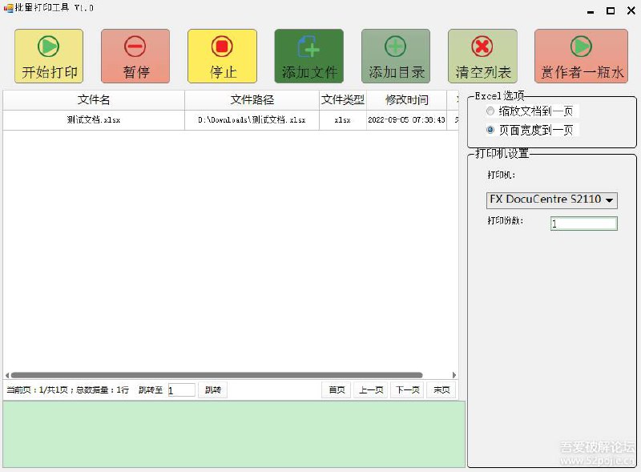
Task: Click the 末页 last page button
Action: 440,389
